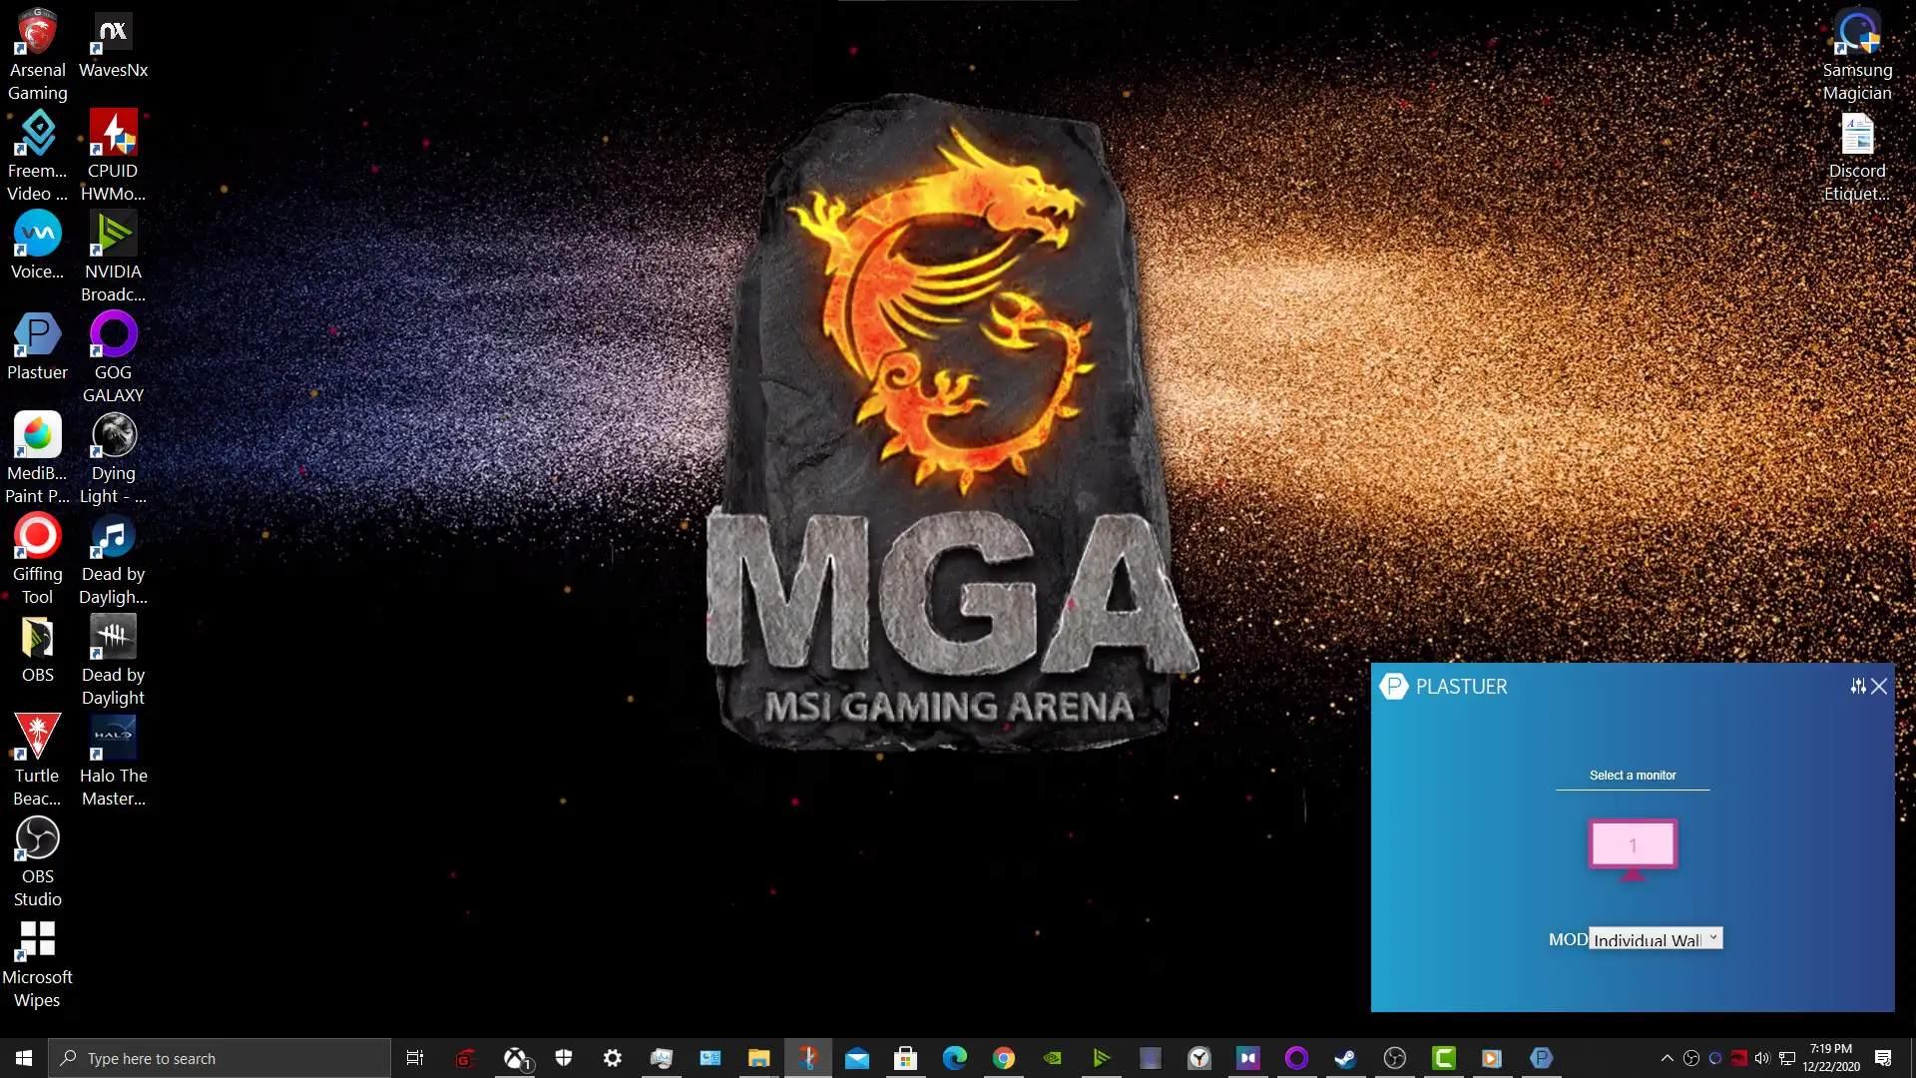Open Microsoft Store from taskbar

click(905, 1058)
